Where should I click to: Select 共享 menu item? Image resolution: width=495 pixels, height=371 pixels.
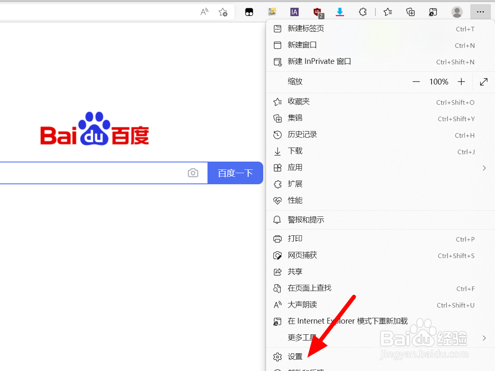point(380,272)
